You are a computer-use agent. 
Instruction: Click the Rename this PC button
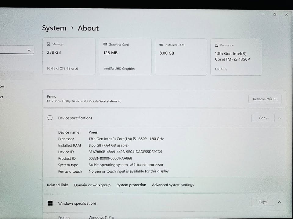tap(265, 99)
